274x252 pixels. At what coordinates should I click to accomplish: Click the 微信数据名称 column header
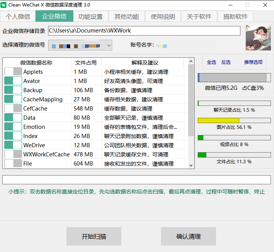click(36, 62)
